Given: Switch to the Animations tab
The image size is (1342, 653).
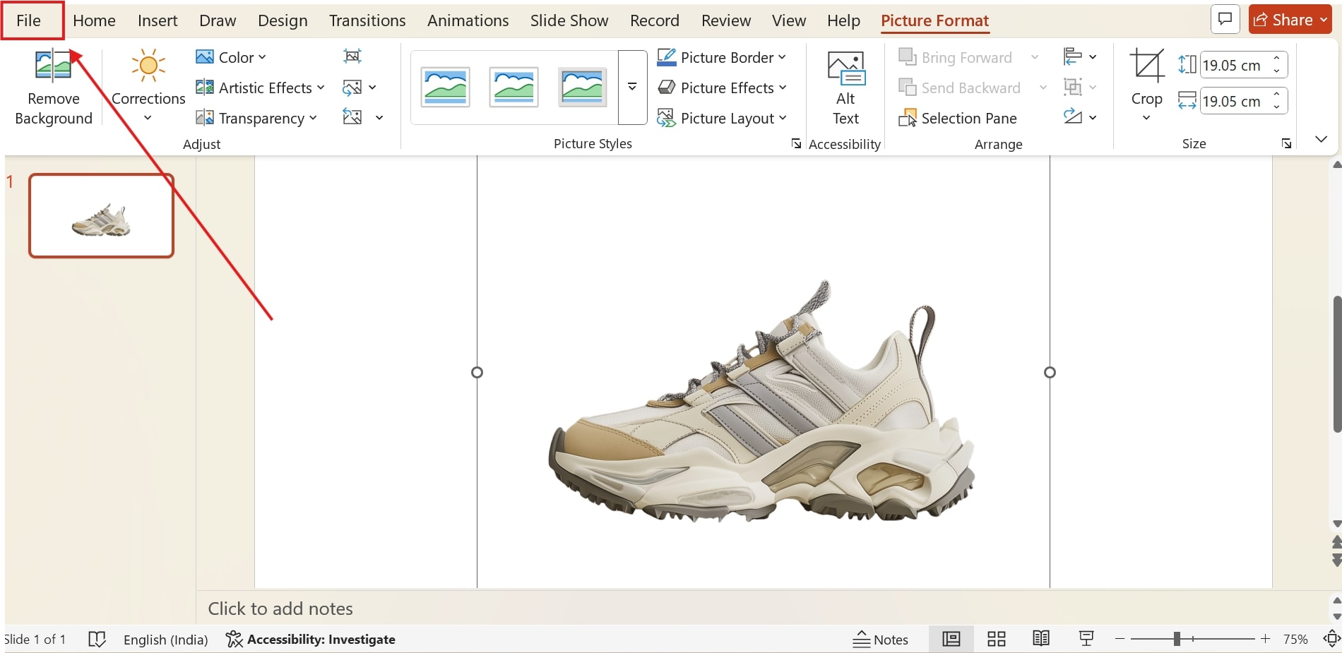Looking at the screenshot, I should (468, 20).
